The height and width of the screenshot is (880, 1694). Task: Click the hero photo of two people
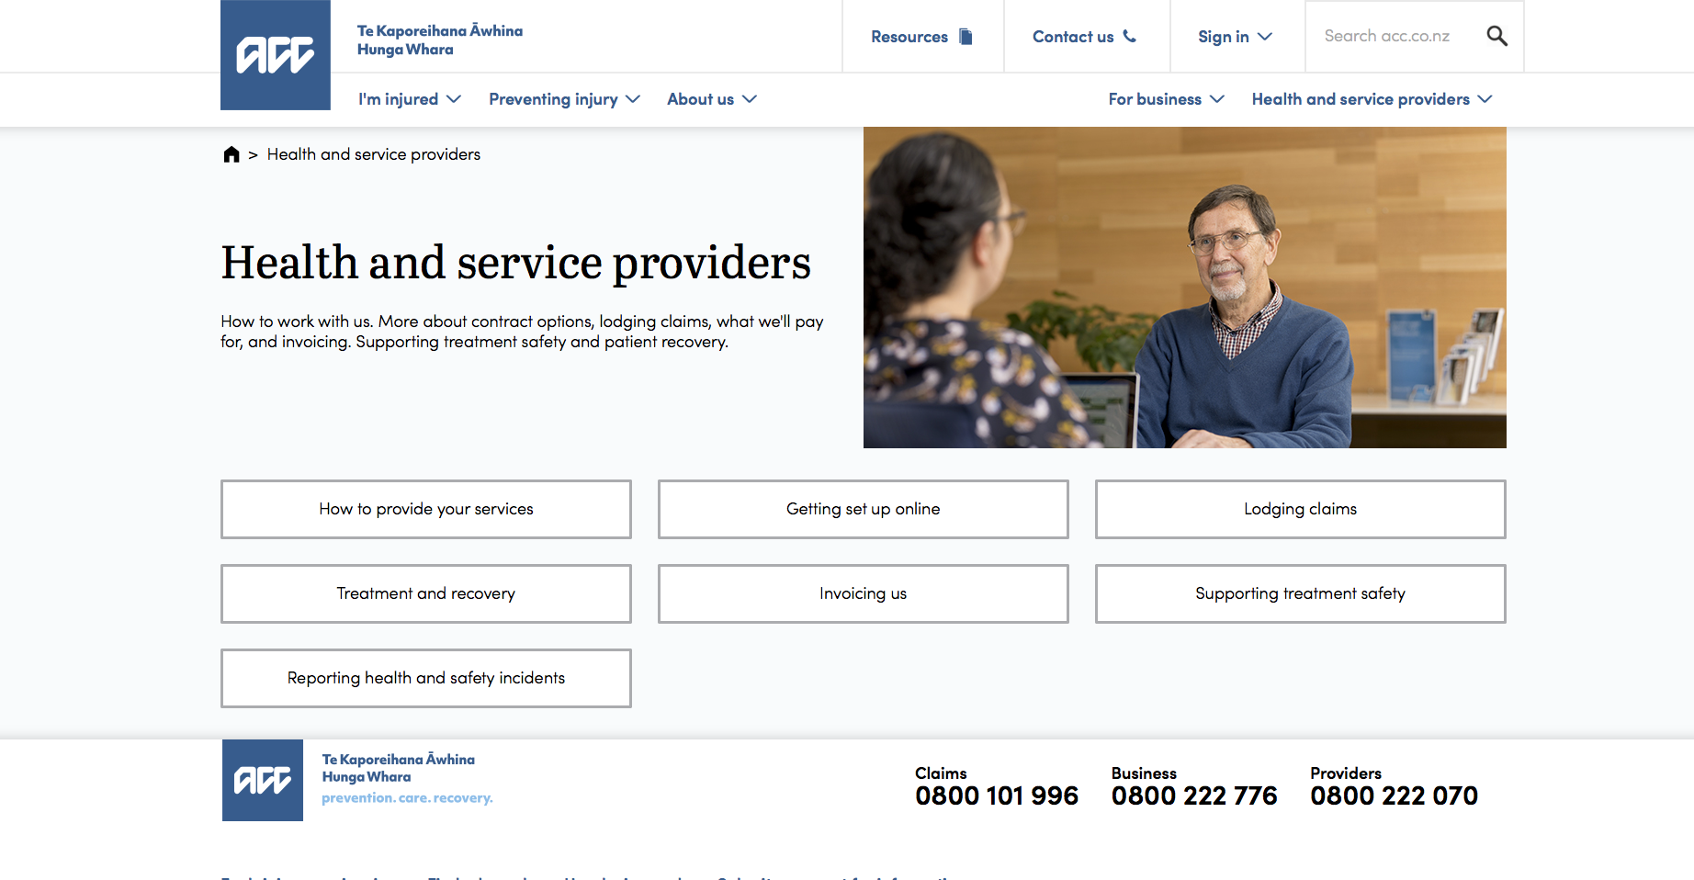pos(1185,288)
